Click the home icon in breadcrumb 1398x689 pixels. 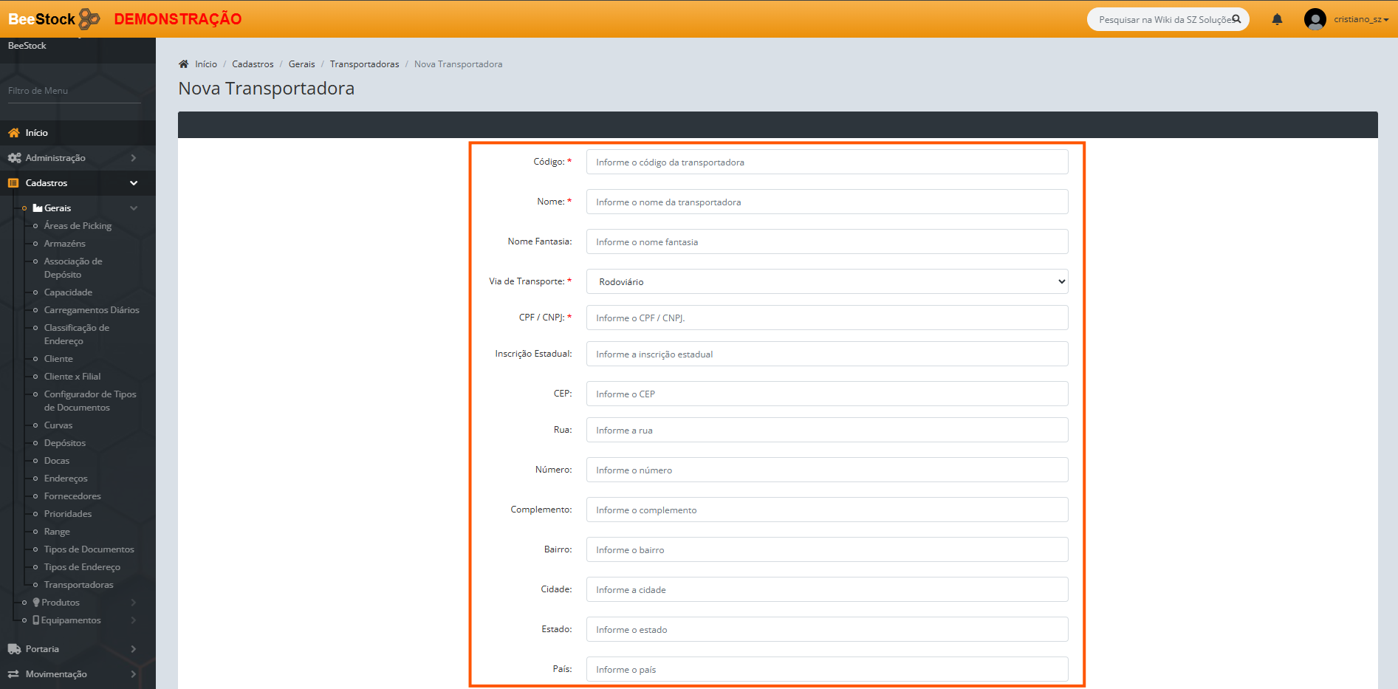184,64
